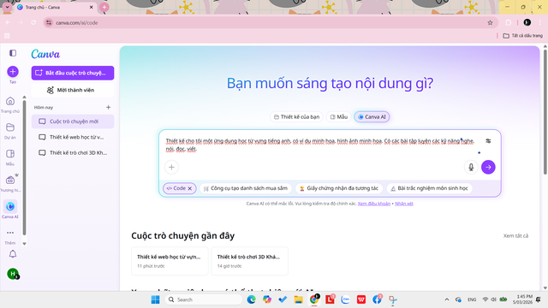This screenshot has width=548, height=308.
Task: Add new chat with Hôm nay plus
Action: click(x=109, y=107)
